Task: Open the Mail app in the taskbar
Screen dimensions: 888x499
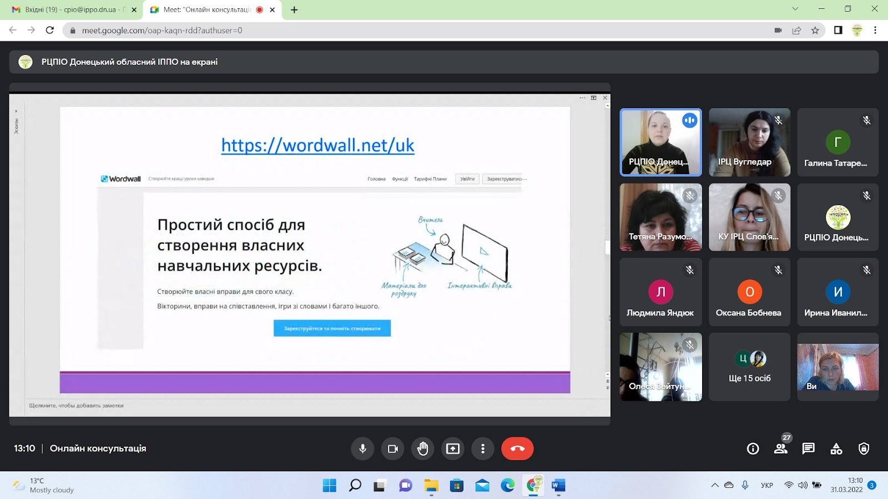Action: coord(482,486)
